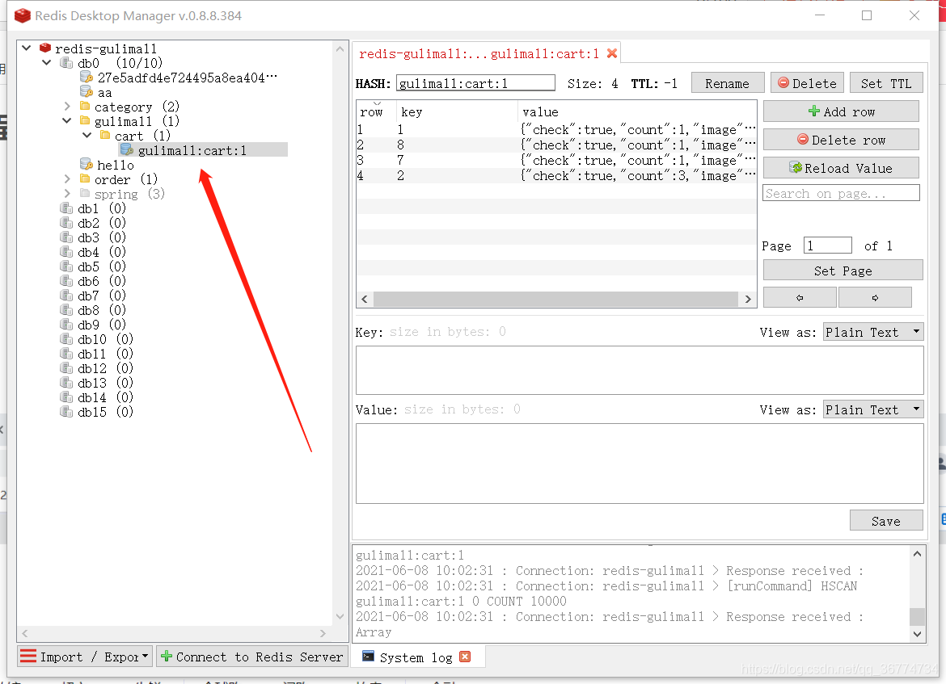The image size is (946, 684).
Task: Select hash row with count 3 value
Action: 556,175
